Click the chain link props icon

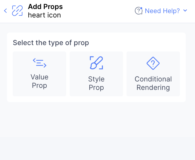pos(17,11)
